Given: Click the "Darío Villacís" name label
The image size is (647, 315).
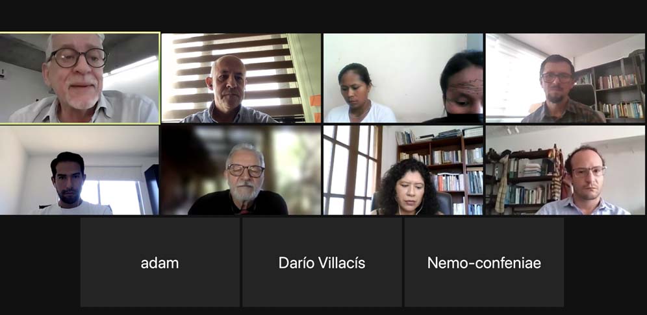Looking at the screenshot, I should coord(322,262).
